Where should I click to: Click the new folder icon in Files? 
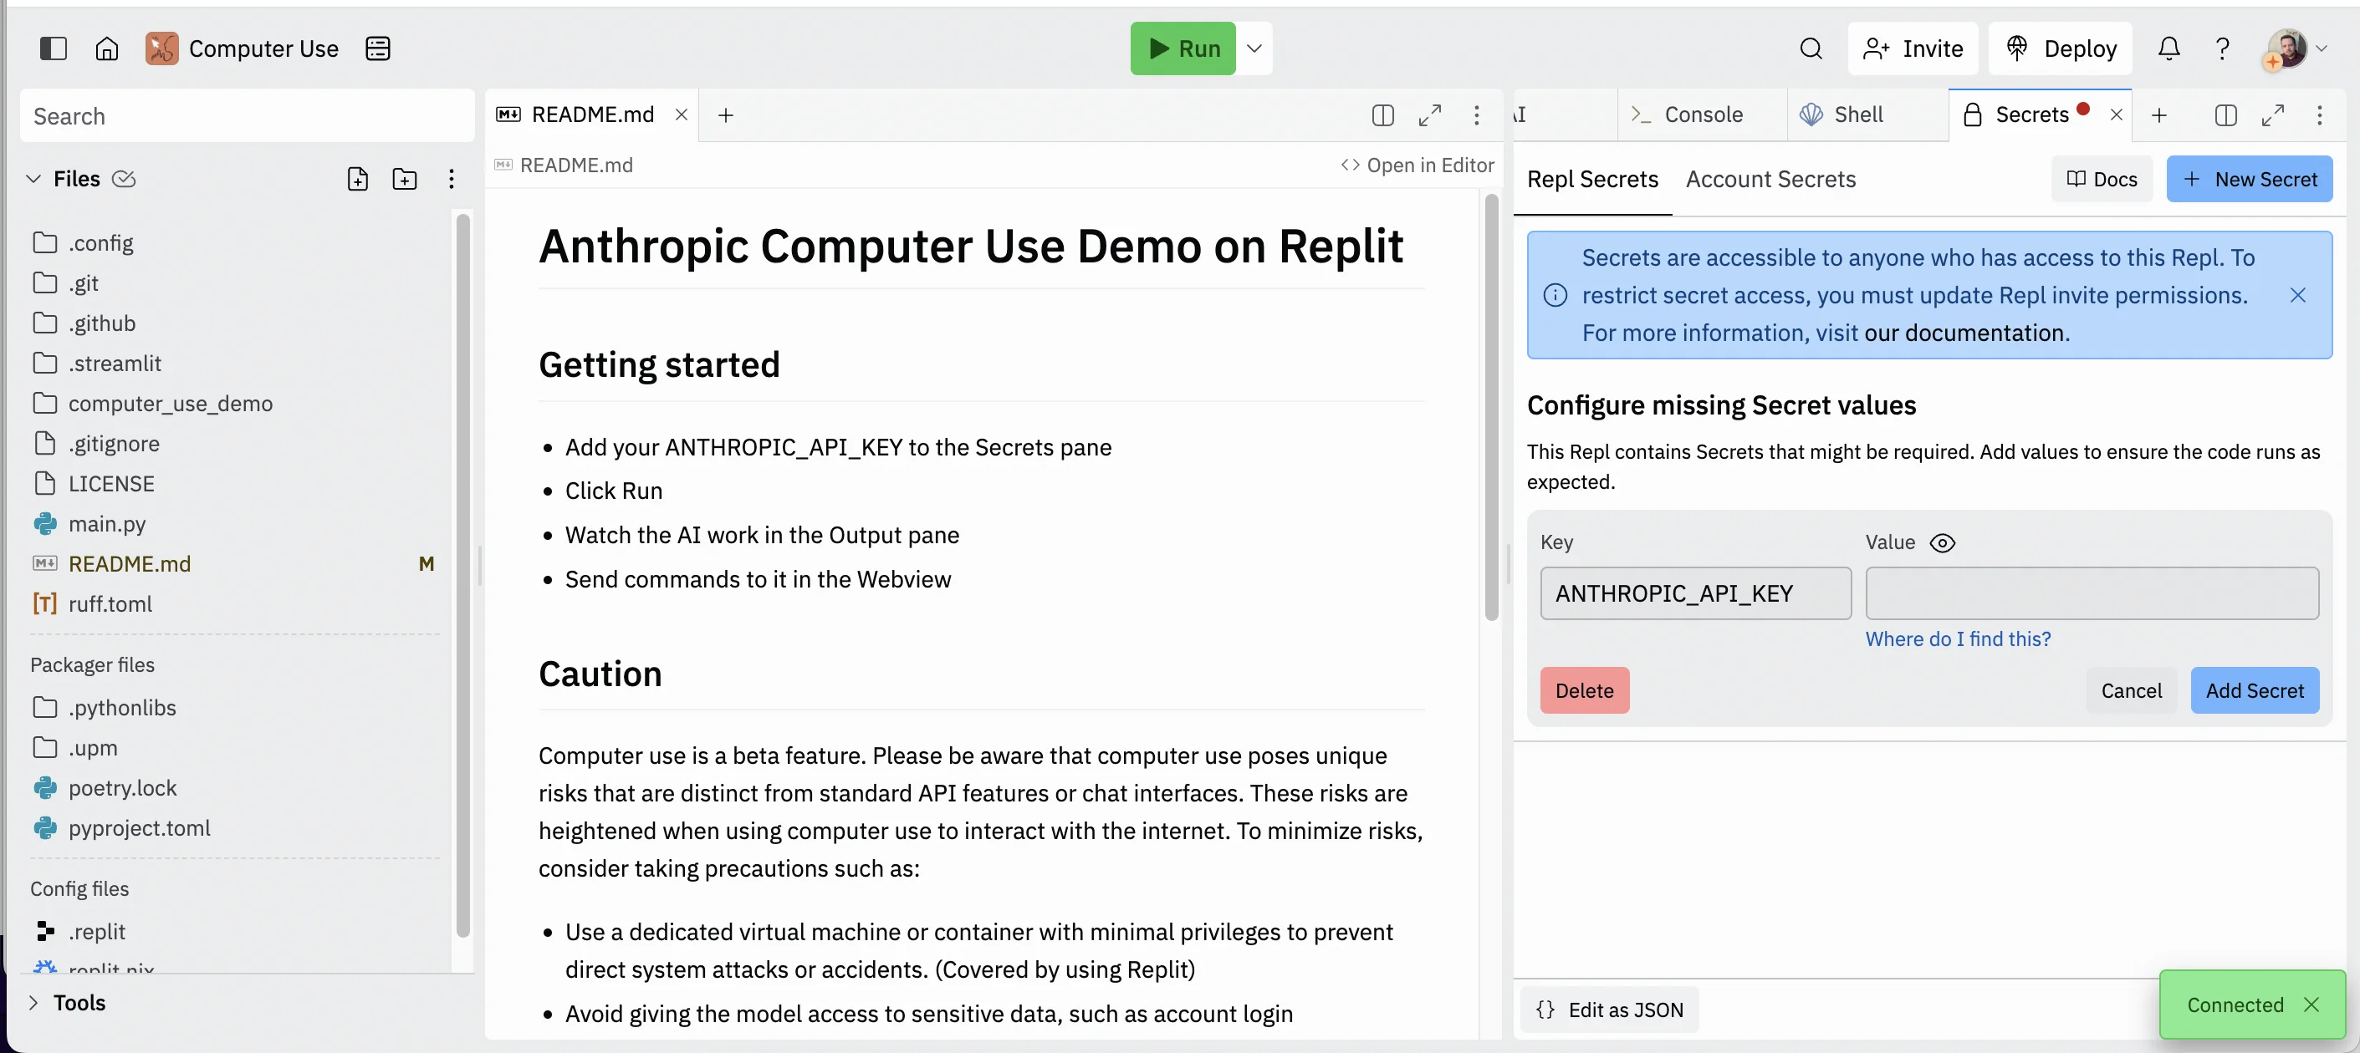(404, 179)
